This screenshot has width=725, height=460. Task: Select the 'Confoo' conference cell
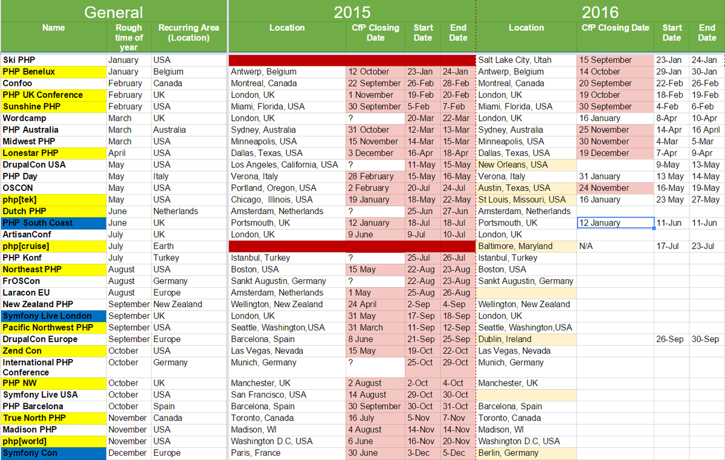coord(54,83)
